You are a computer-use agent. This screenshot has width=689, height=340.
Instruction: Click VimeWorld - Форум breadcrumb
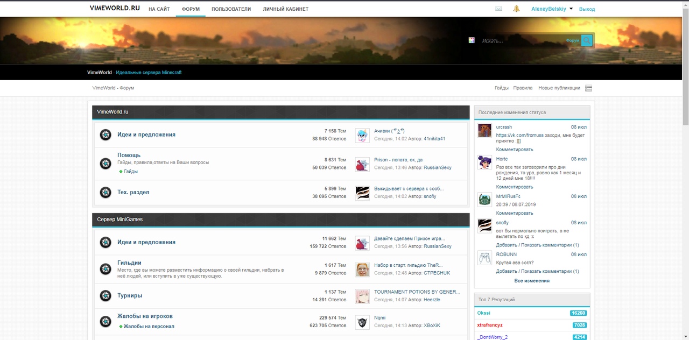113,88
